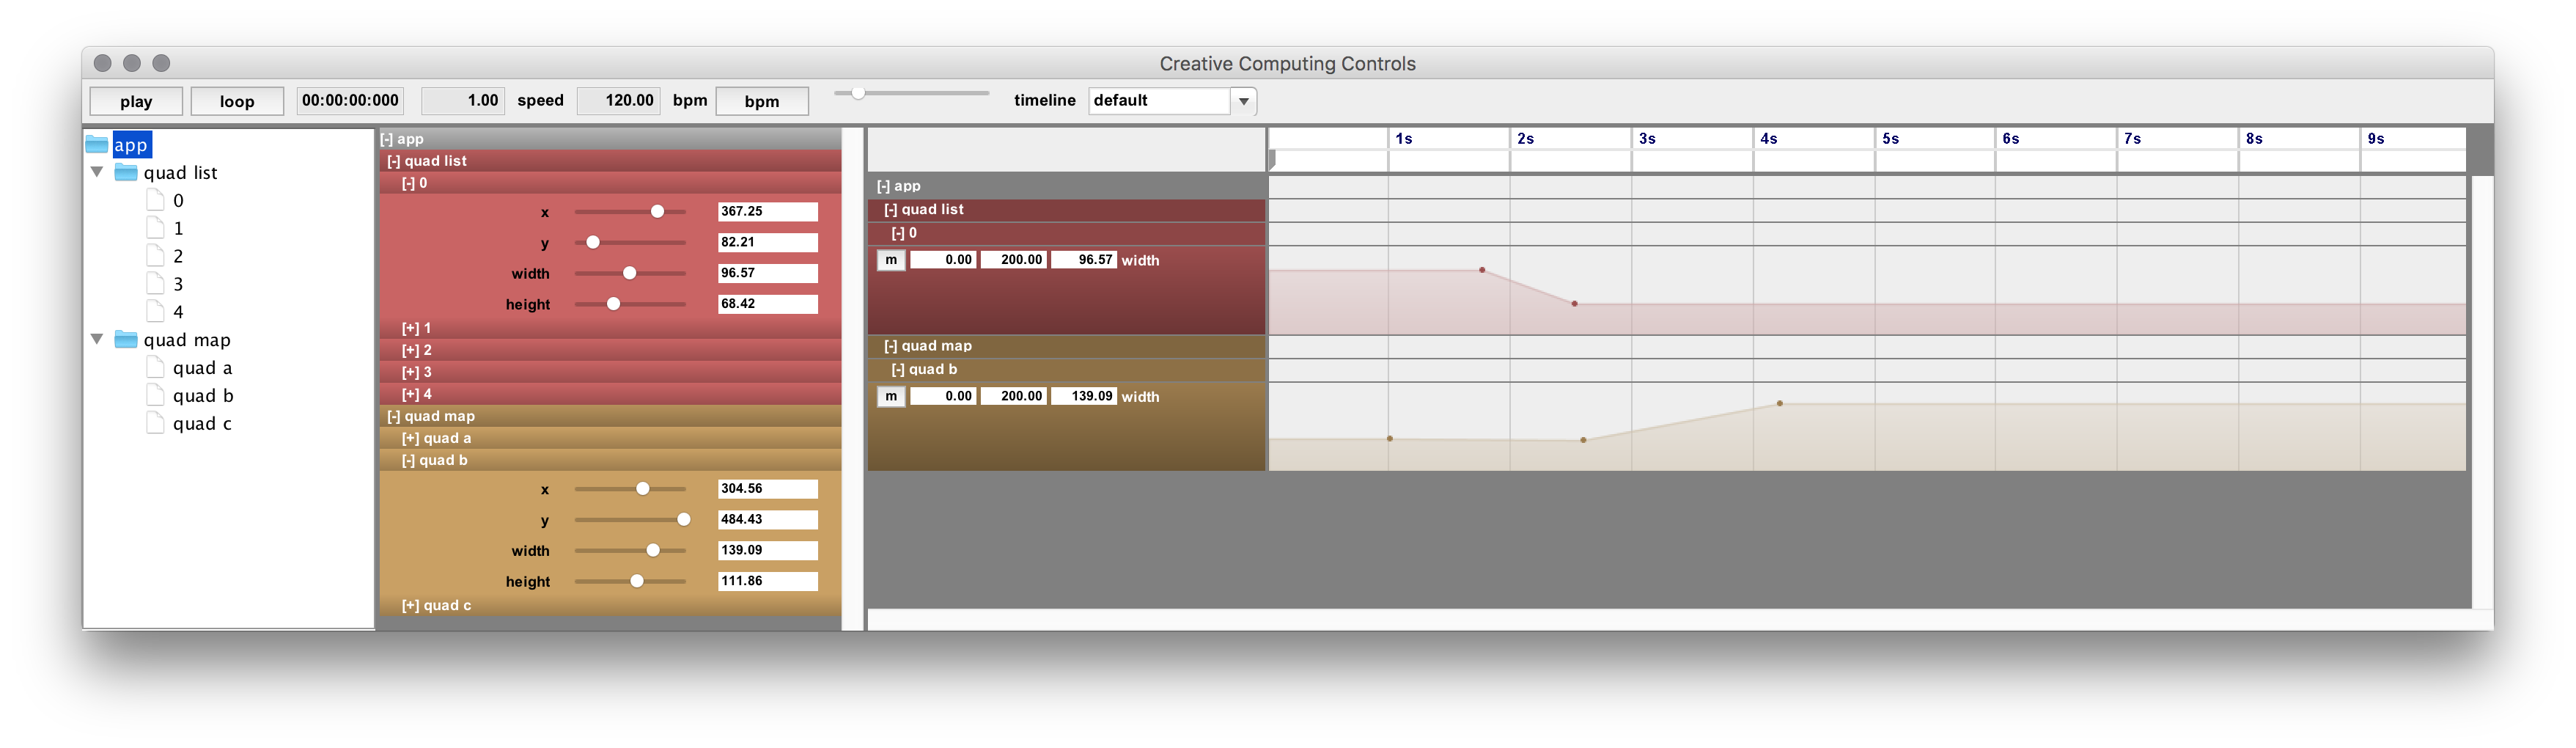
Task: Click the x slider handle for quad 0
Action: click(x=657, y=212)
